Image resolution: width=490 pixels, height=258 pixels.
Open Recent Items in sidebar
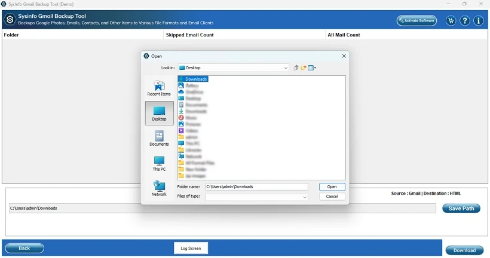coord(159,88)
